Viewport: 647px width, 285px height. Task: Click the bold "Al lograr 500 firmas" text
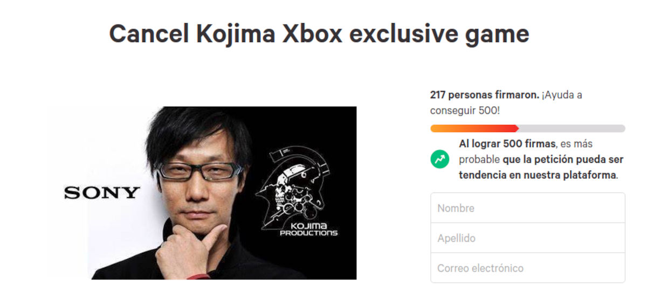pyautogui.click(x=506, y=144)
